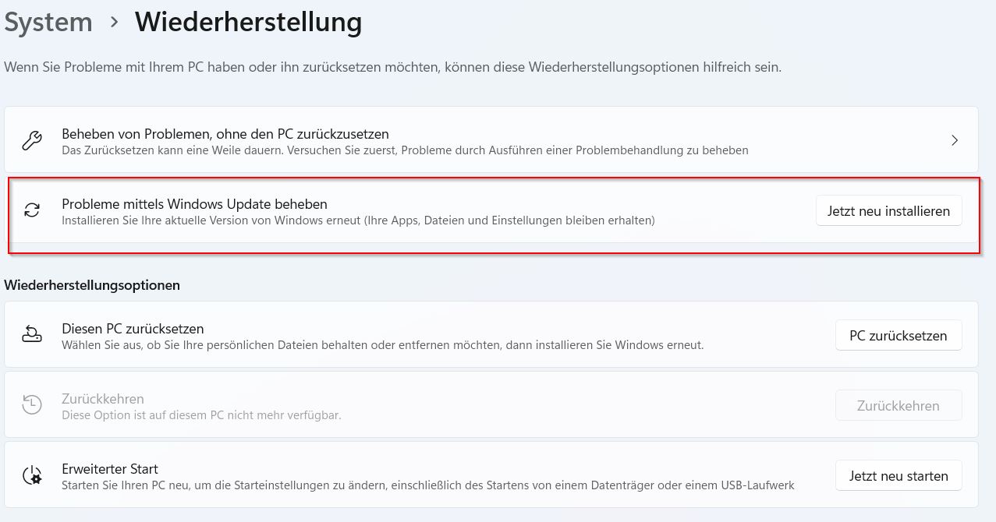Click the disabled Zurückkehren button
Image resolution: width=996 pixels, height=522 pixels.
coord(898,406)
